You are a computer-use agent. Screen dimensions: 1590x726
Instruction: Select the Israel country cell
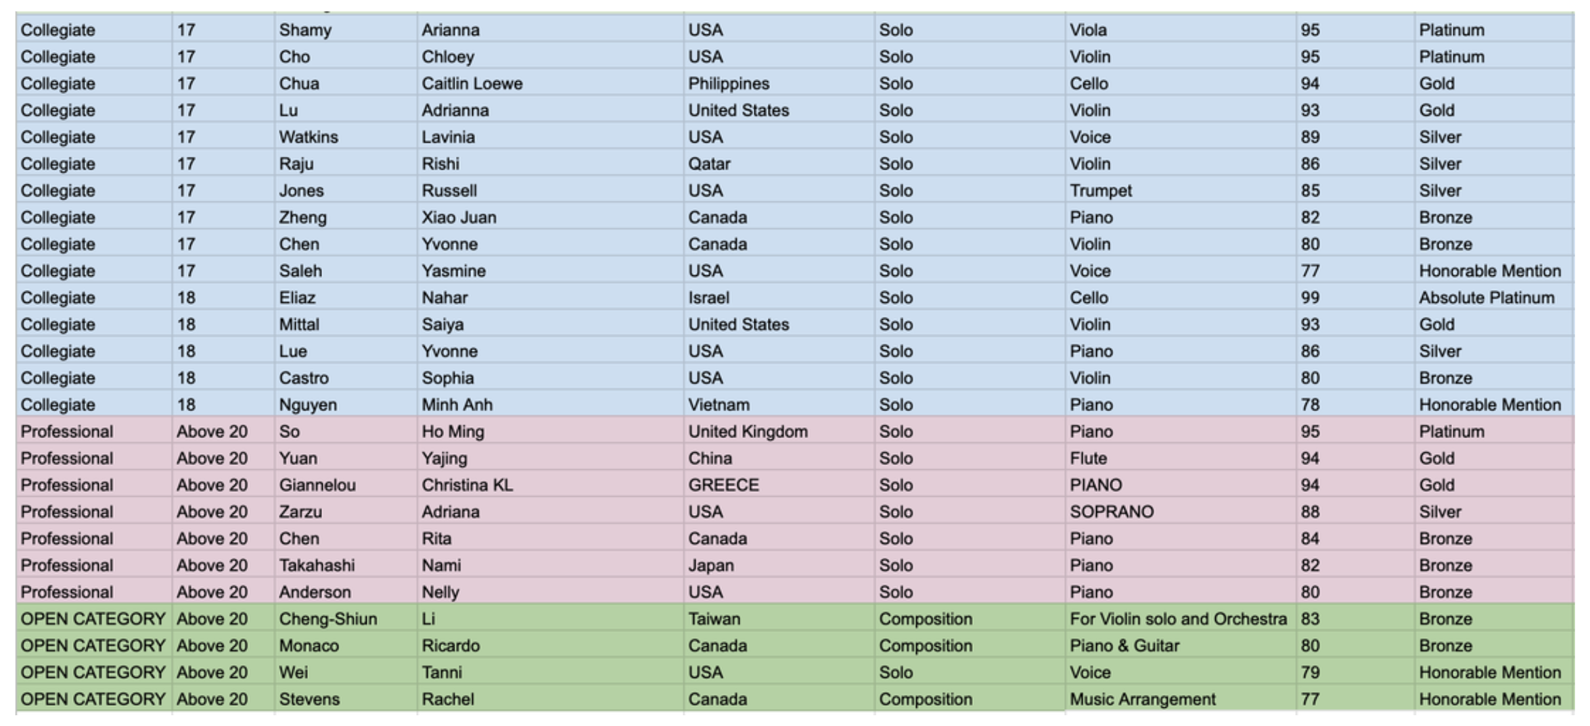tap(708, 298)
